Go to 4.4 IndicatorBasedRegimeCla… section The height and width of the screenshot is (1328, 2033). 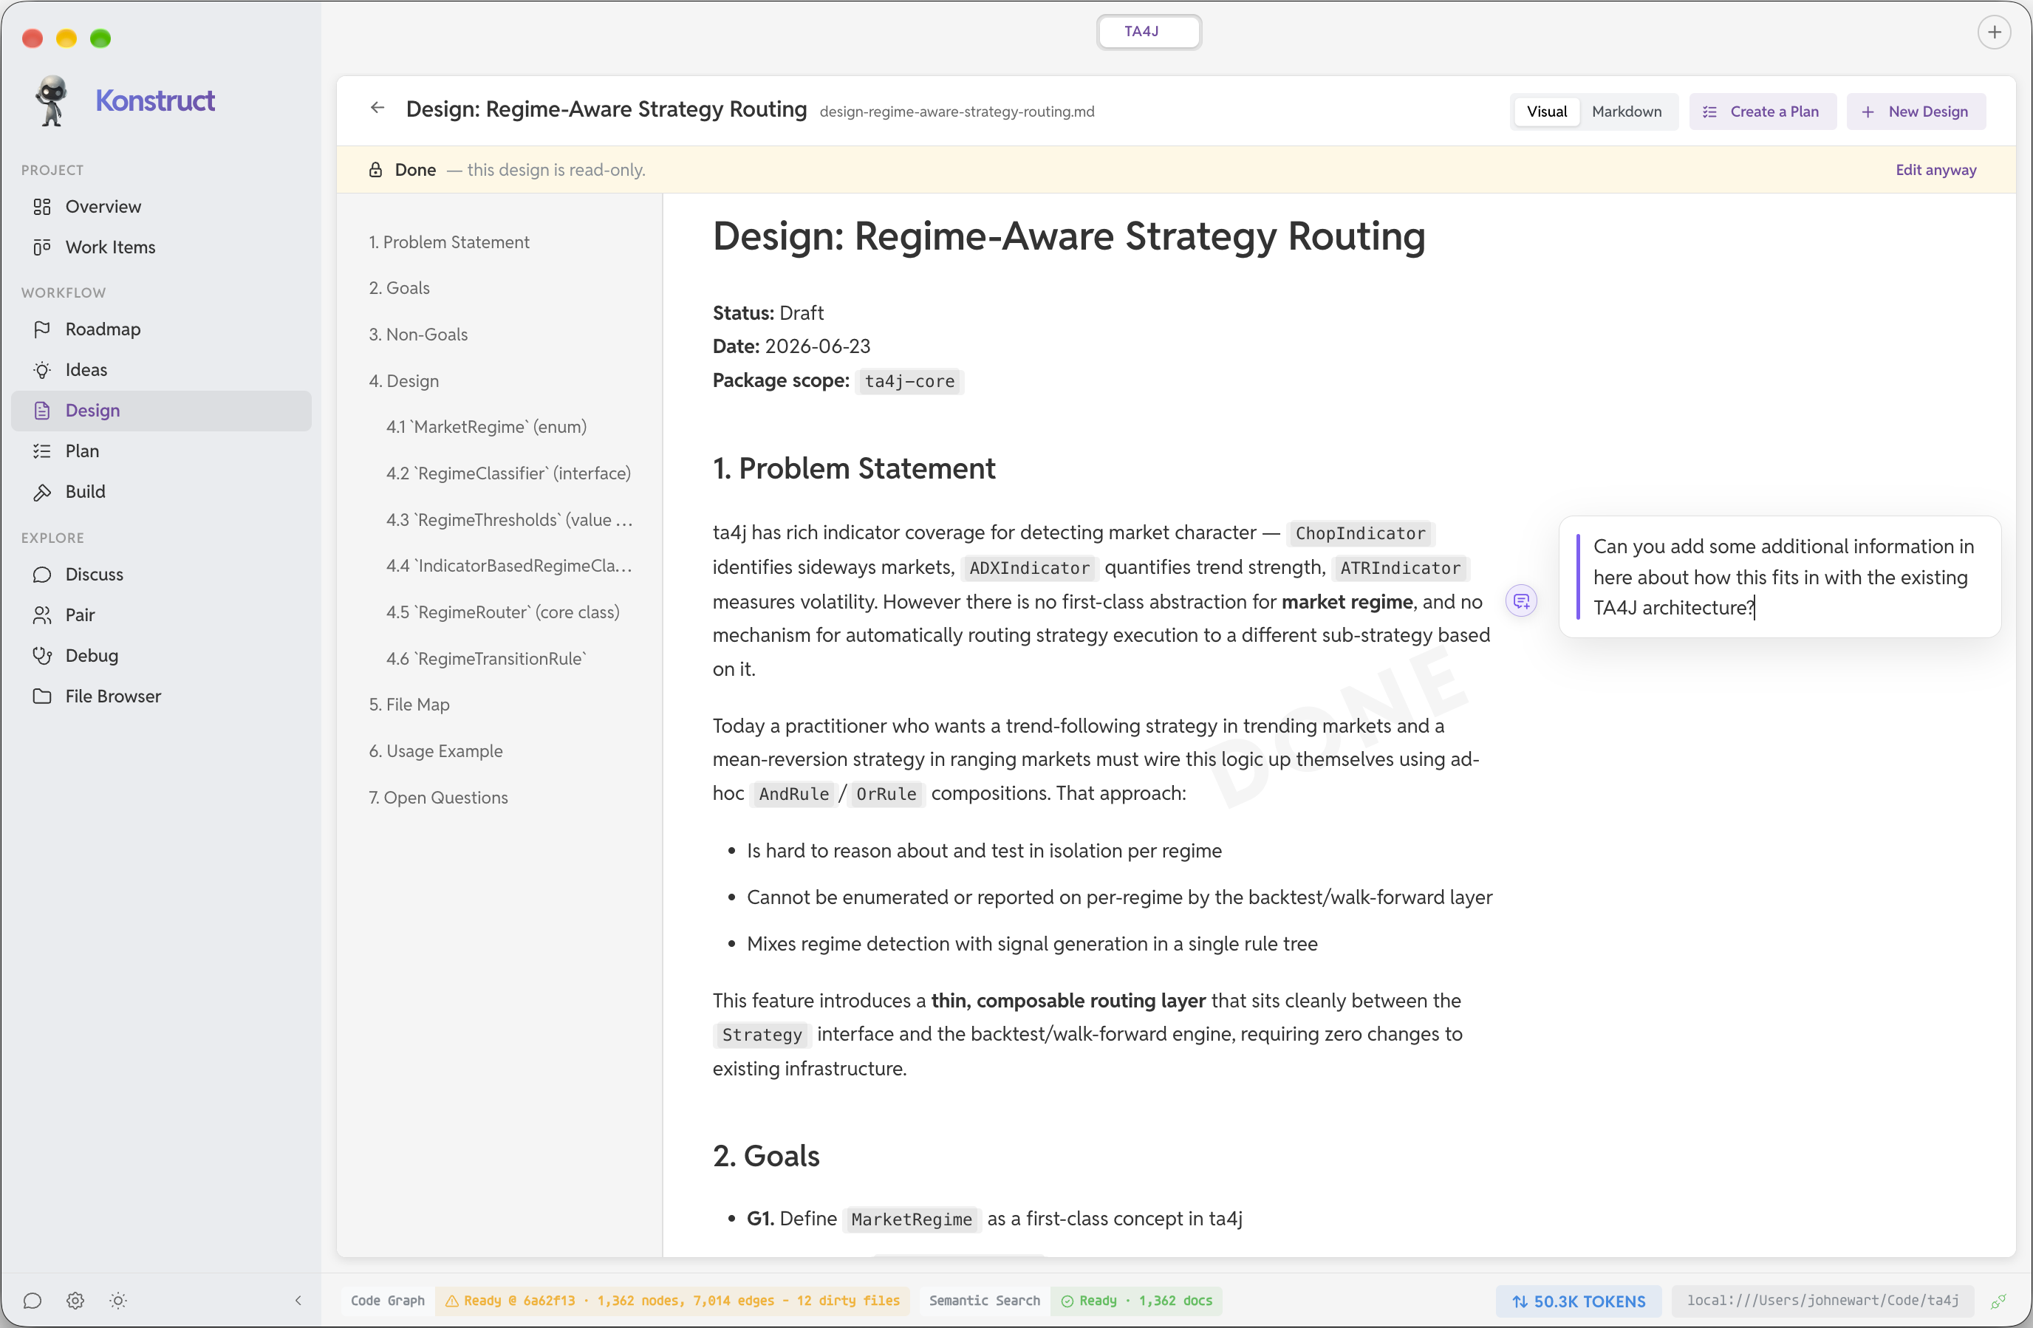pyautogui.click(x=509, y=565)
